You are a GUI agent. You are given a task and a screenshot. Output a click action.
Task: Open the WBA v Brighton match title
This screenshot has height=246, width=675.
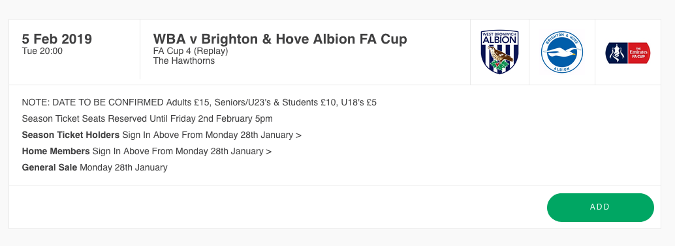pos(280,39)
